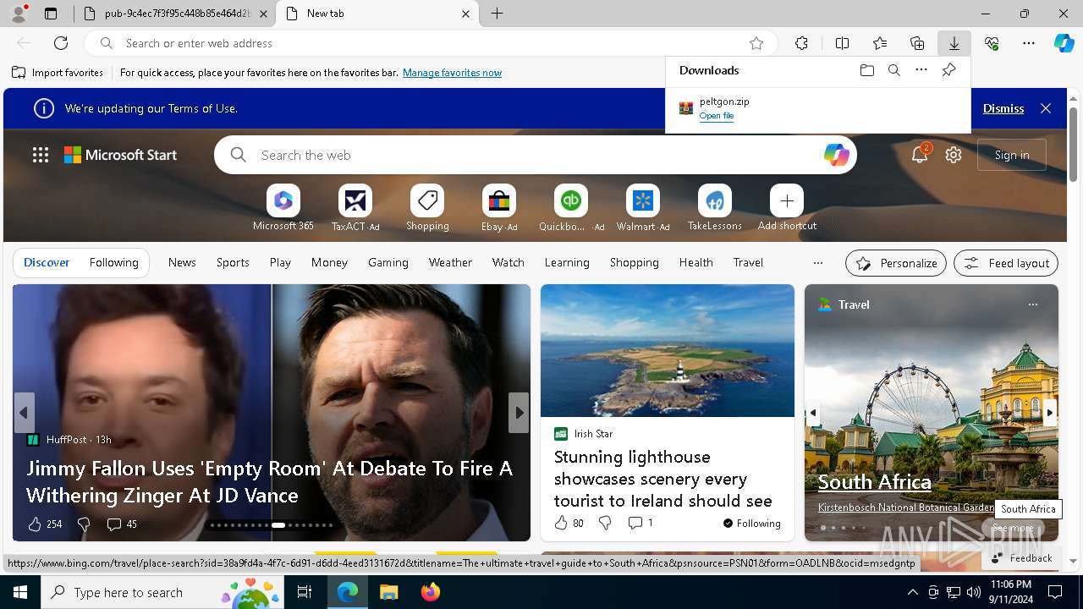
Task: Open TakeLessons shortcut tile
Action: coord(715,208)
